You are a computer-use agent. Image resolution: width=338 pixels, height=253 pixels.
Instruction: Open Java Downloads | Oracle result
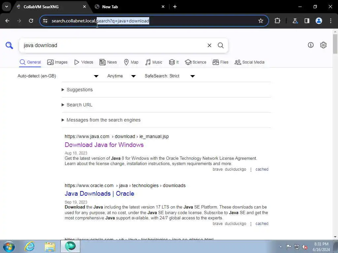pyautogui.click(x=99, y=194)
